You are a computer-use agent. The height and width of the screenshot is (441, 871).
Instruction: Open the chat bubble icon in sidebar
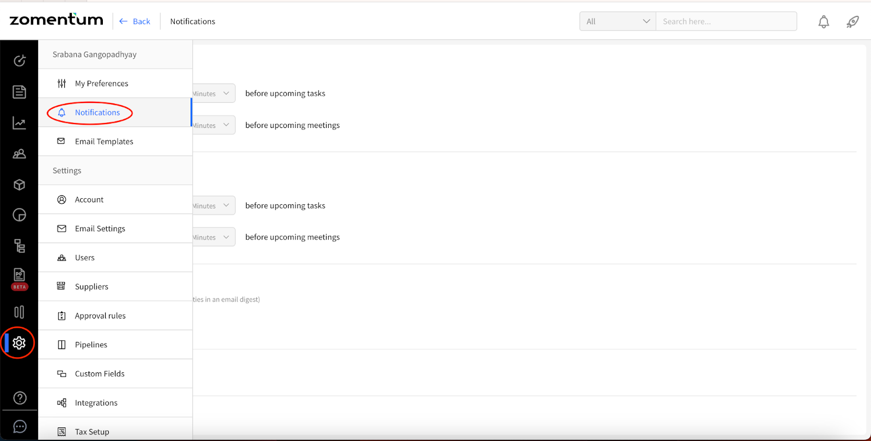point(20,426)
